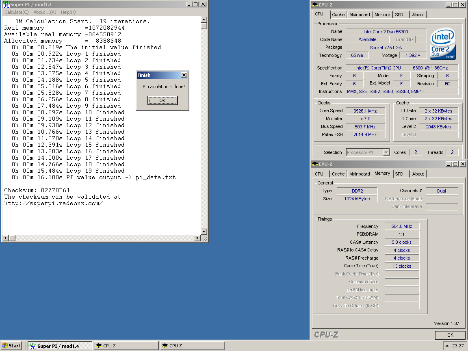Click the 1024 MBytes memory size field

(x=357, y=199)
